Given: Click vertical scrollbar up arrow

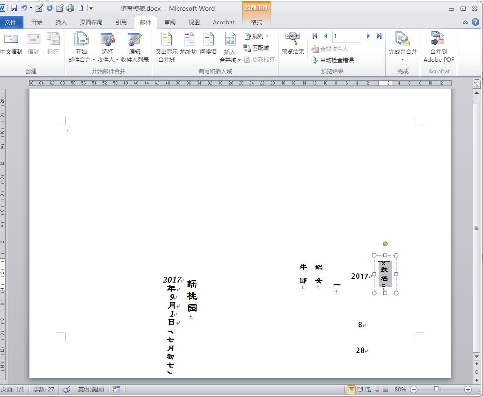Looking at the screenshot, I should pyautogui.click(x=476, y=93).
